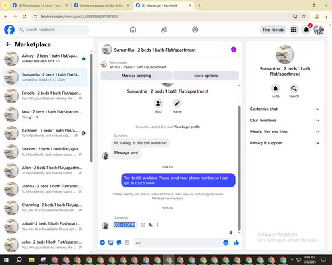Open more actions plus icon in composer
This screenshot has height=265, width=332.
(x=102, y=243)
